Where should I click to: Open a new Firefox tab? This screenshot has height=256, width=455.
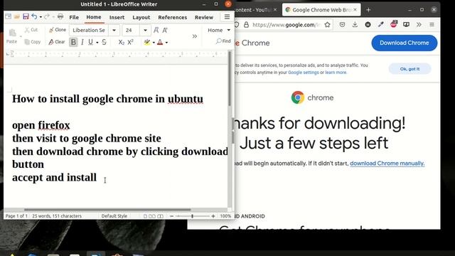pos(368,10)
